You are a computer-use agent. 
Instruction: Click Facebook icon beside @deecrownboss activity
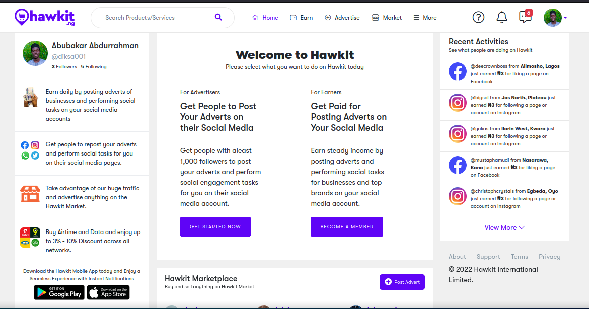coord(457,72)
